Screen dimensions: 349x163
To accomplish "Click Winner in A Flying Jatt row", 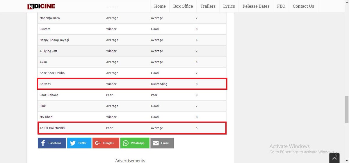I will (x=111, y=51).
